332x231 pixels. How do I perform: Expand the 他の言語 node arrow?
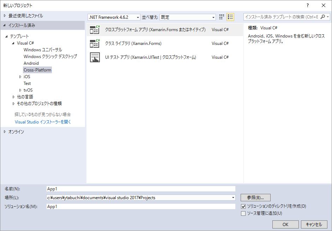(13, 97)
